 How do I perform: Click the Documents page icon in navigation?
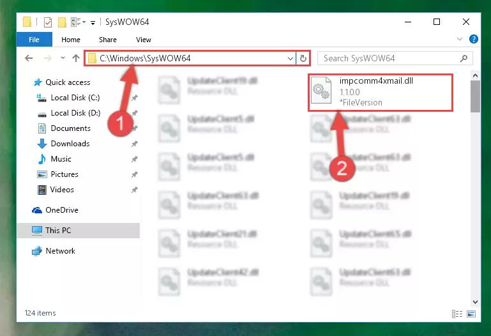point(42,128)
